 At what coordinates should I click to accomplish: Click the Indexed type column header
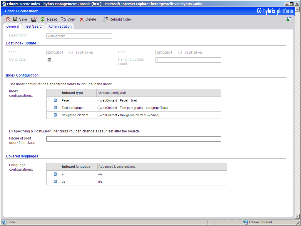79,93
